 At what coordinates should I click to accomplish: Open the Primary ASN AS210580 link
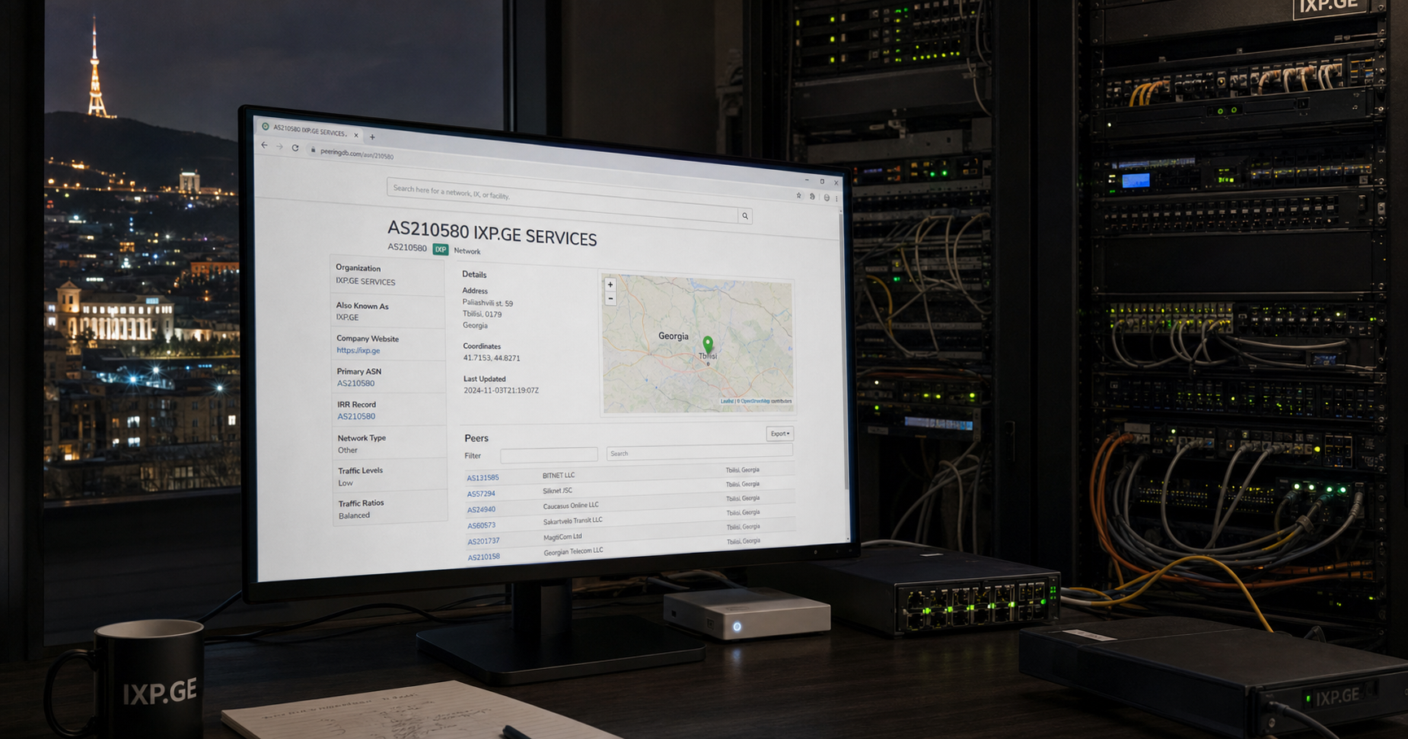(x=356, y=383)
